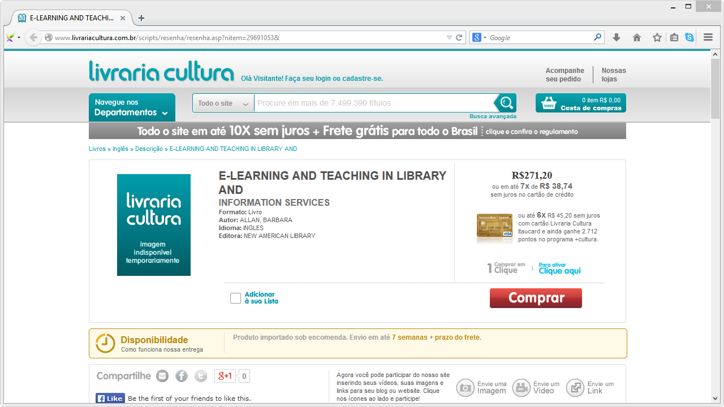The height and width of the screenshot is (407, 724).
Task: Click Cesta de compras cart button
Action: (581, 103)
